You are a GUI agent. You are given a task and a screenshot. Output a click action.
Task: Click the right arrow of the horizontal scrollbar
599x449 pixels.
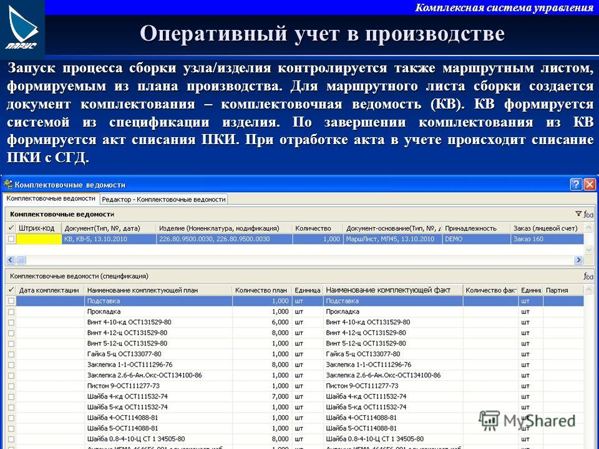tap(578, 260)
